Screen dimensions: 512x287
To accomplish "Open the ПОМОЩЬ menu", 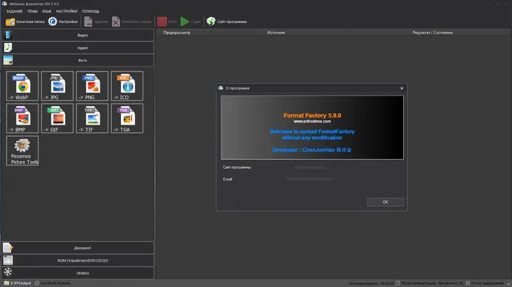I will pyautogui.click(x=90, y=11).
